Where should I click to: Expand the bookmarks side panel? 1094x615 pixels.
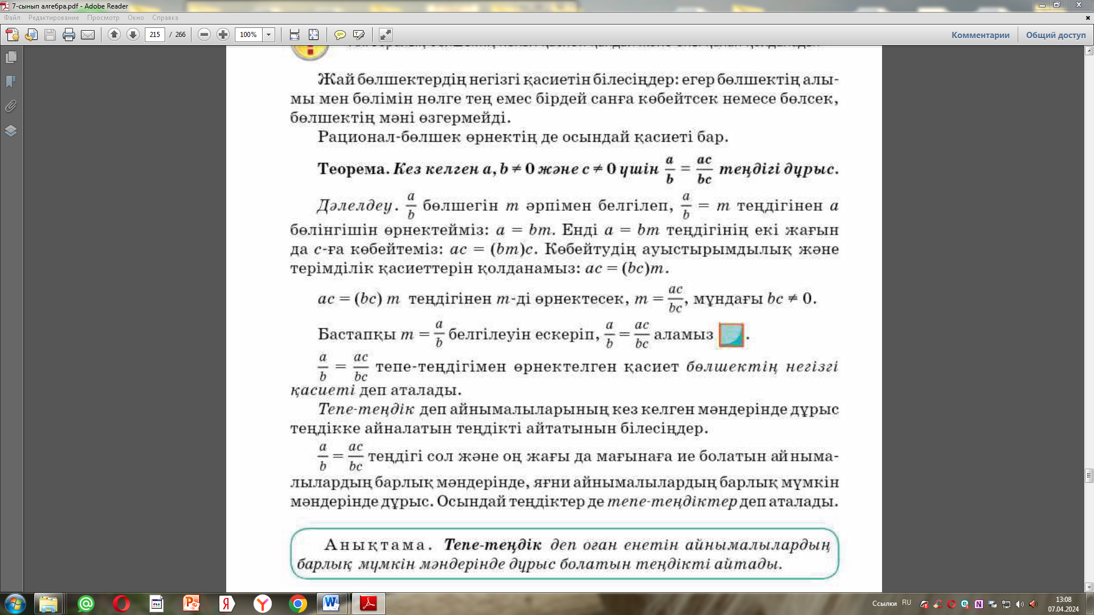[11, 81]
